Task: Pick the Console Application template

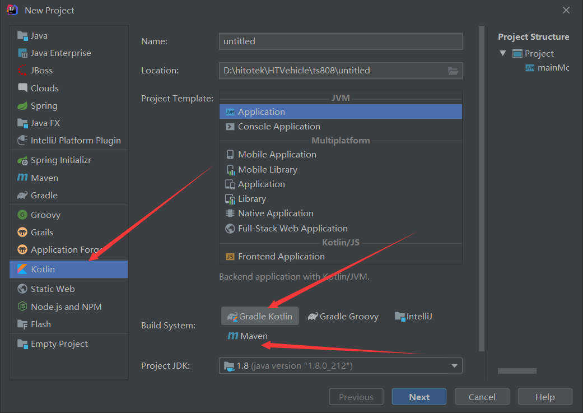Action: [x=279, y=127]
